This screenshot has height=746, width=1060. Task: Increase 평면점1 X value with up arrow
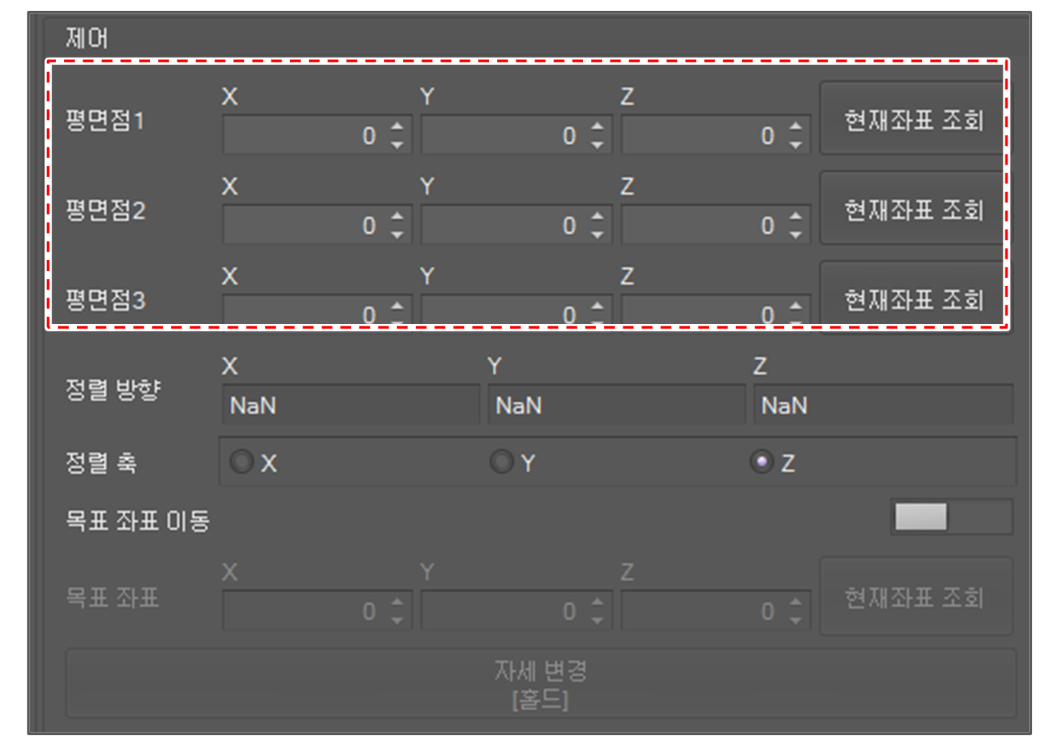click(x=397, y=126)
